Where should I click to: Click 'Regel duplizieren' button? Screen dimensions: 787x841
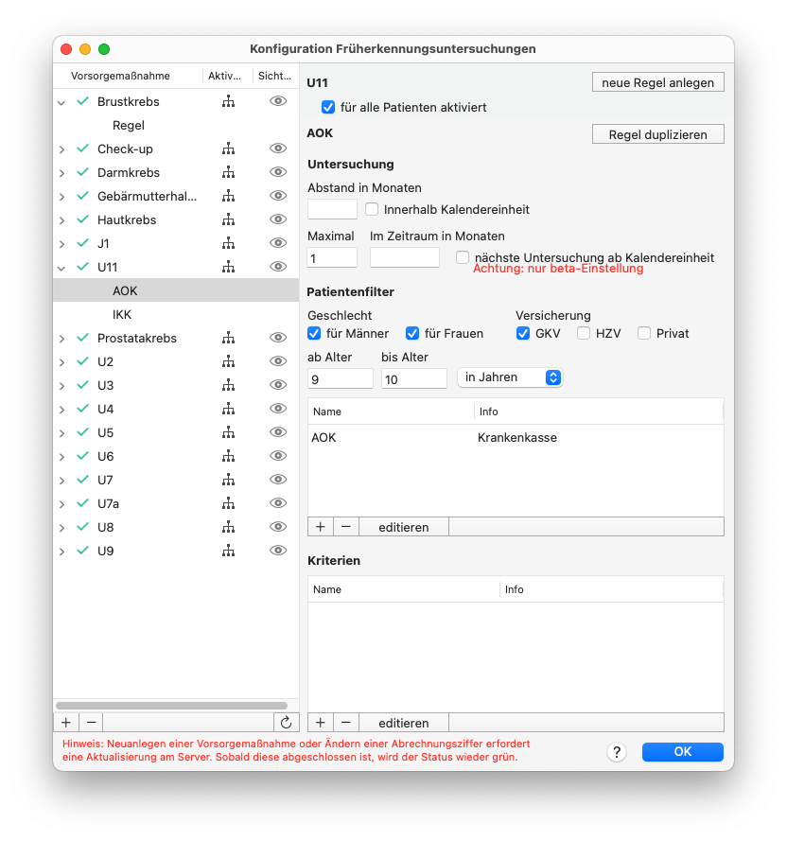tap(657, 134)
